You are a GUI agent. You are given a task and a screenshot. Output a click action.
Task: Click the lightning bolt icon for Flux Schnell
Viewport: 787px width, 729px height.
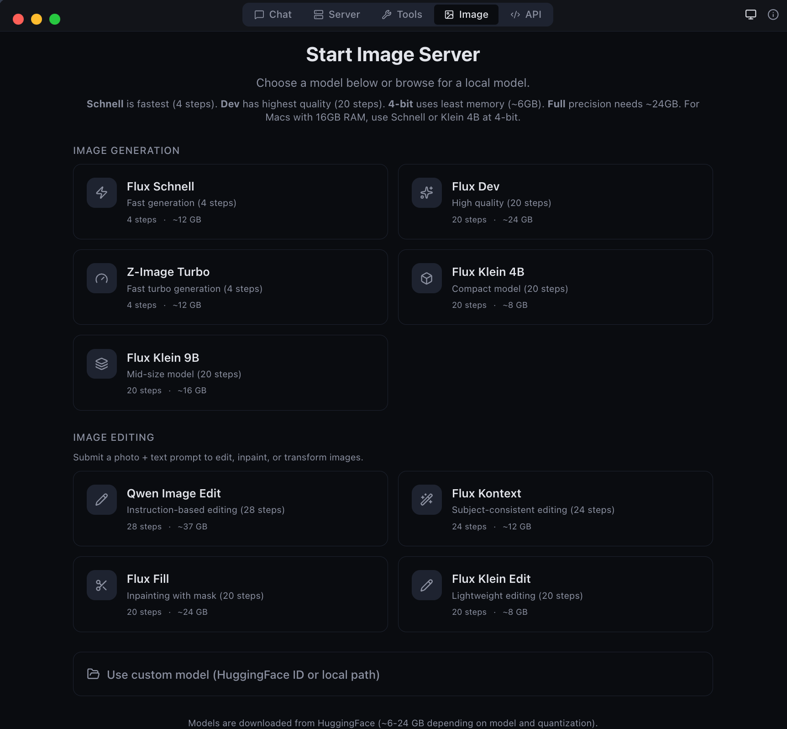tap(102, 193)
